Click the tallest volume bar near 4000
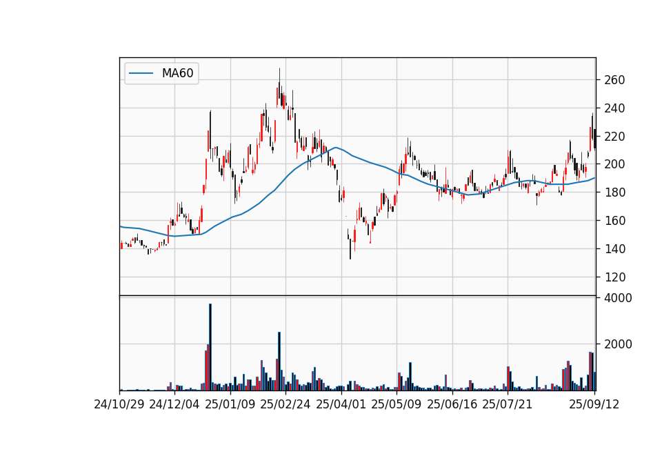The height and width of the screenshot is (476, 662). click(x=210, y=347)
